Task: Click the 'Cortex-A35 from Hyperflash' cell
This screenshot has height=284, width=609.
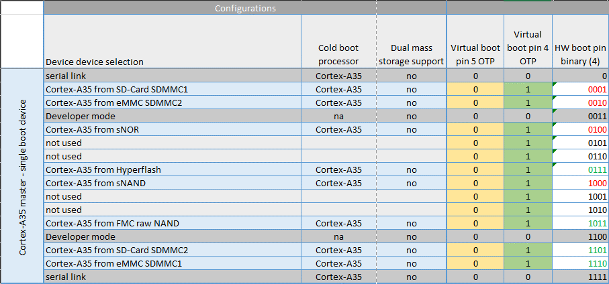Action: [173, 169]
